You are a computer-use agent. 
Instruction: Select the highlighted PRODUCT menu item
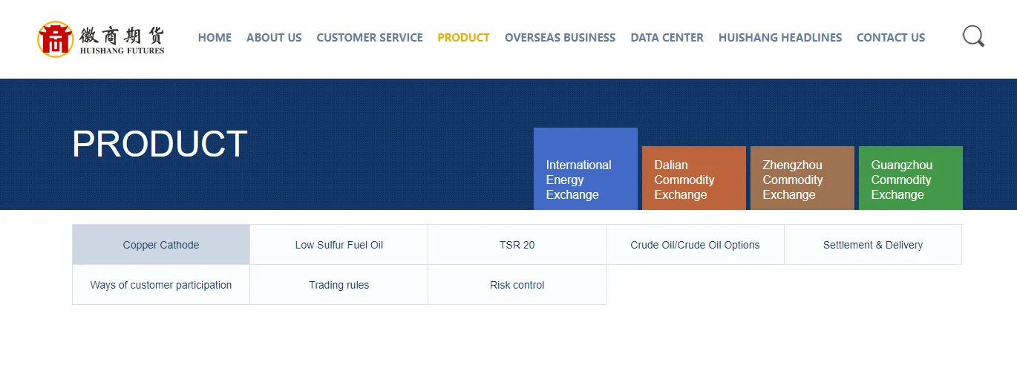(463, 37)
